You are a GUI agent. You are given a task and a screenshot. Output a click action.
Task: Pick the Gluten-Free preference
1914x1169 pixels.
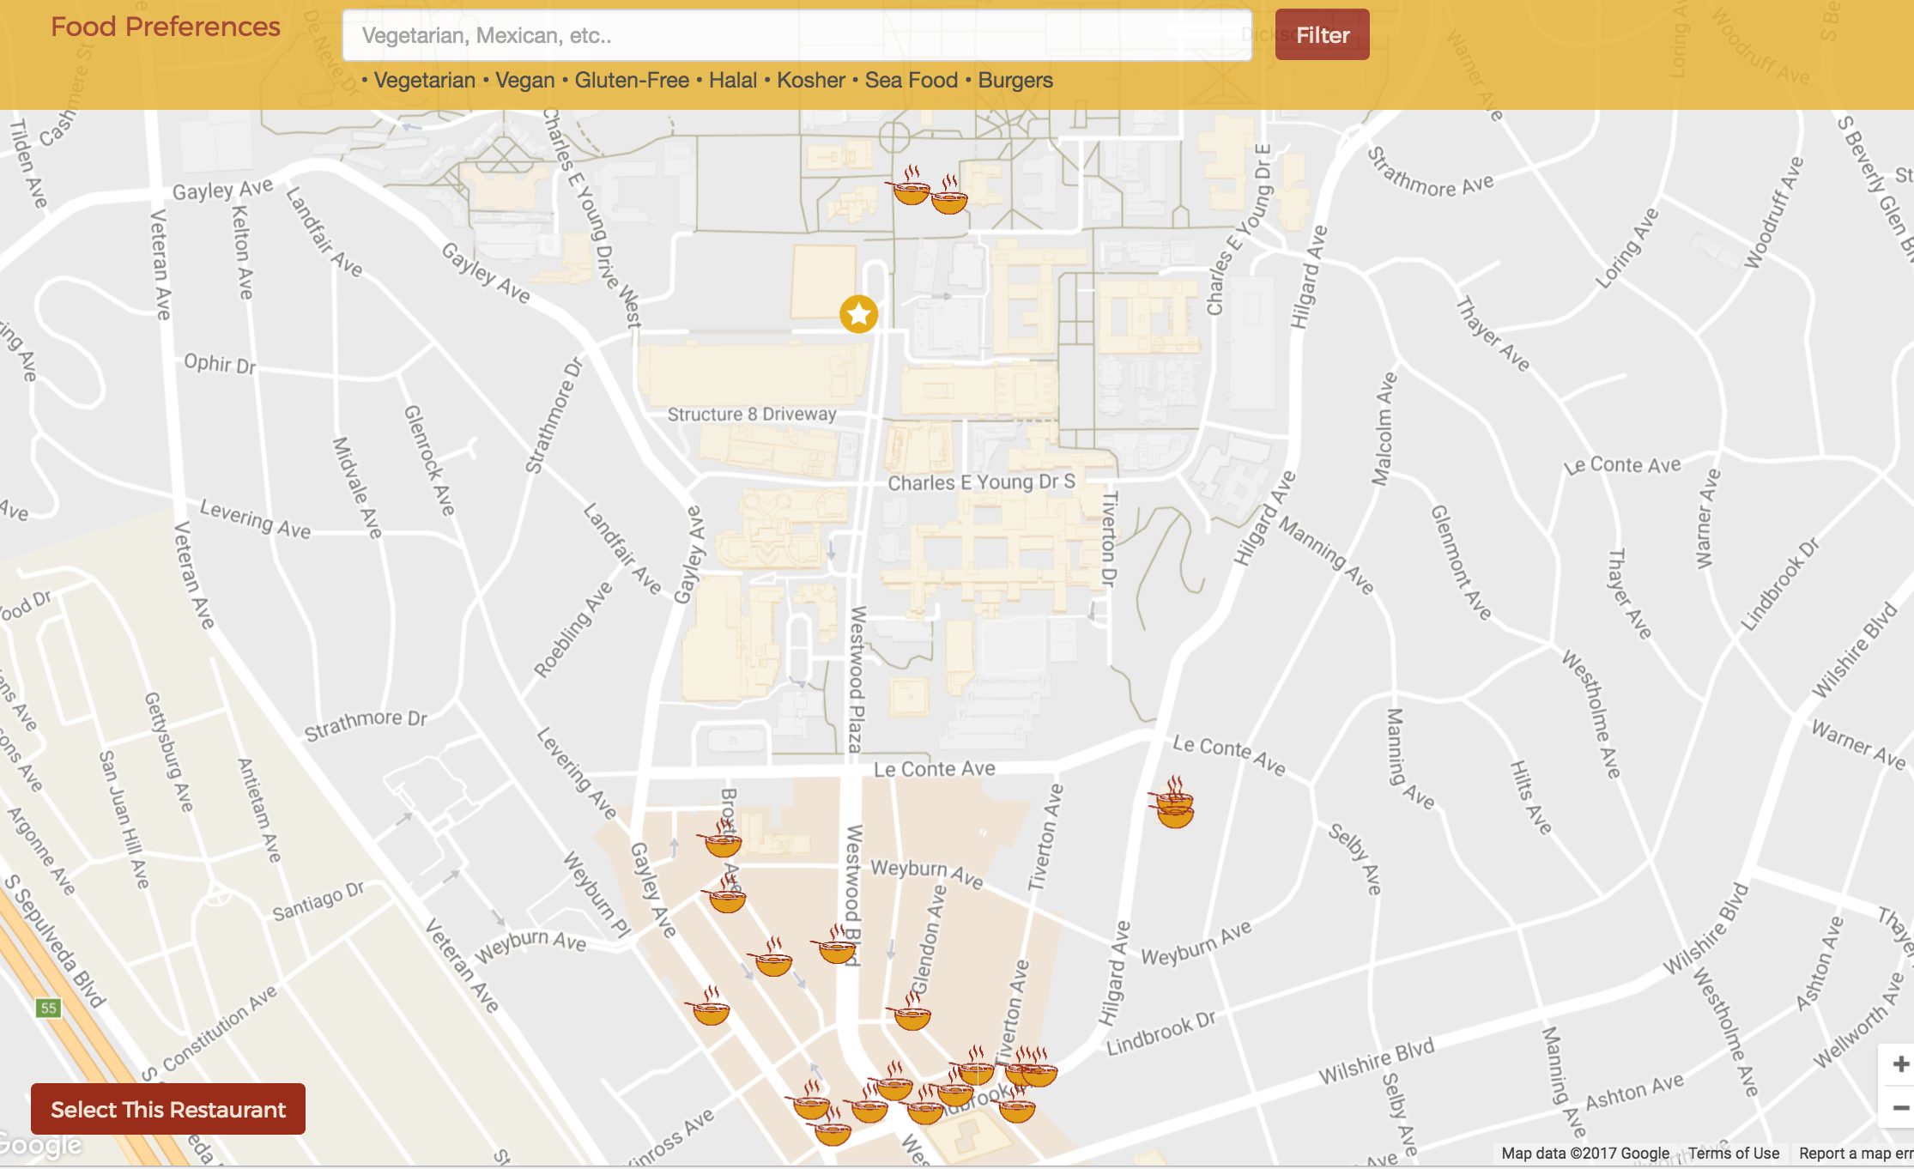pyautogui.click(x=632, y=81)
